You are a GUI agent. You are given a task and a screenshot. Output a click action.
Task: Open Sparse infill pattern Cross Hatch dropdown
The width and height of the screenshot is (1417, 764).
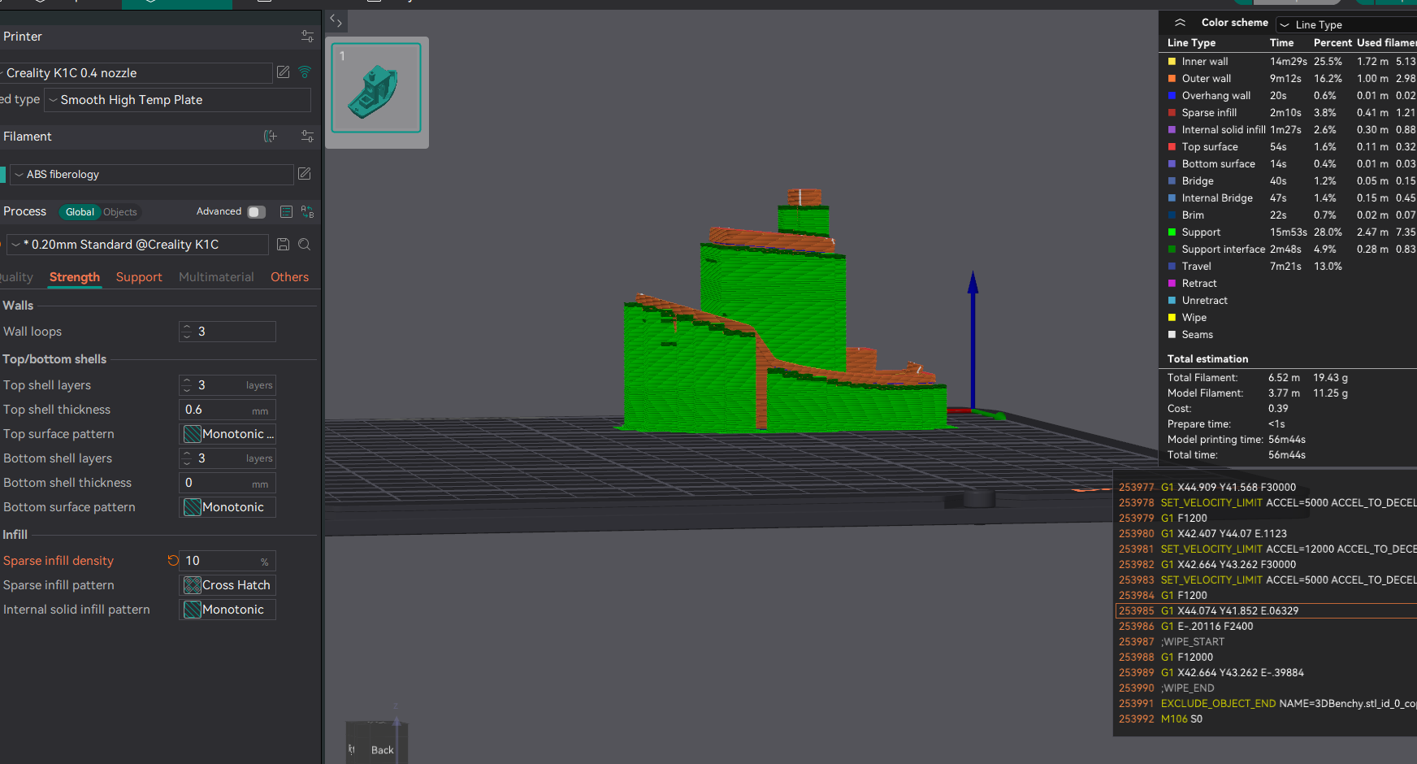(x=227, y=585)
